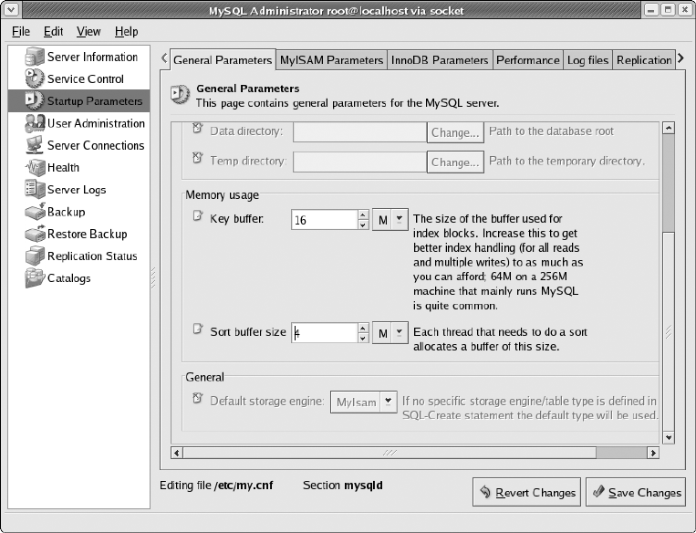Open the Help menu
Screen dimensions: 696x533
(x=127, y=32)
